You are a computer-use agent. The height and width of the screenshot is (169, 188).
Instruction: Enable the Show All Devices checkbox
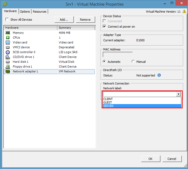click(x=7, y=19)
